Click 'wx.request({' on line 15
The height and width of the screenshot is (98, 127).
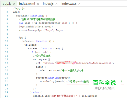(42, 60)
